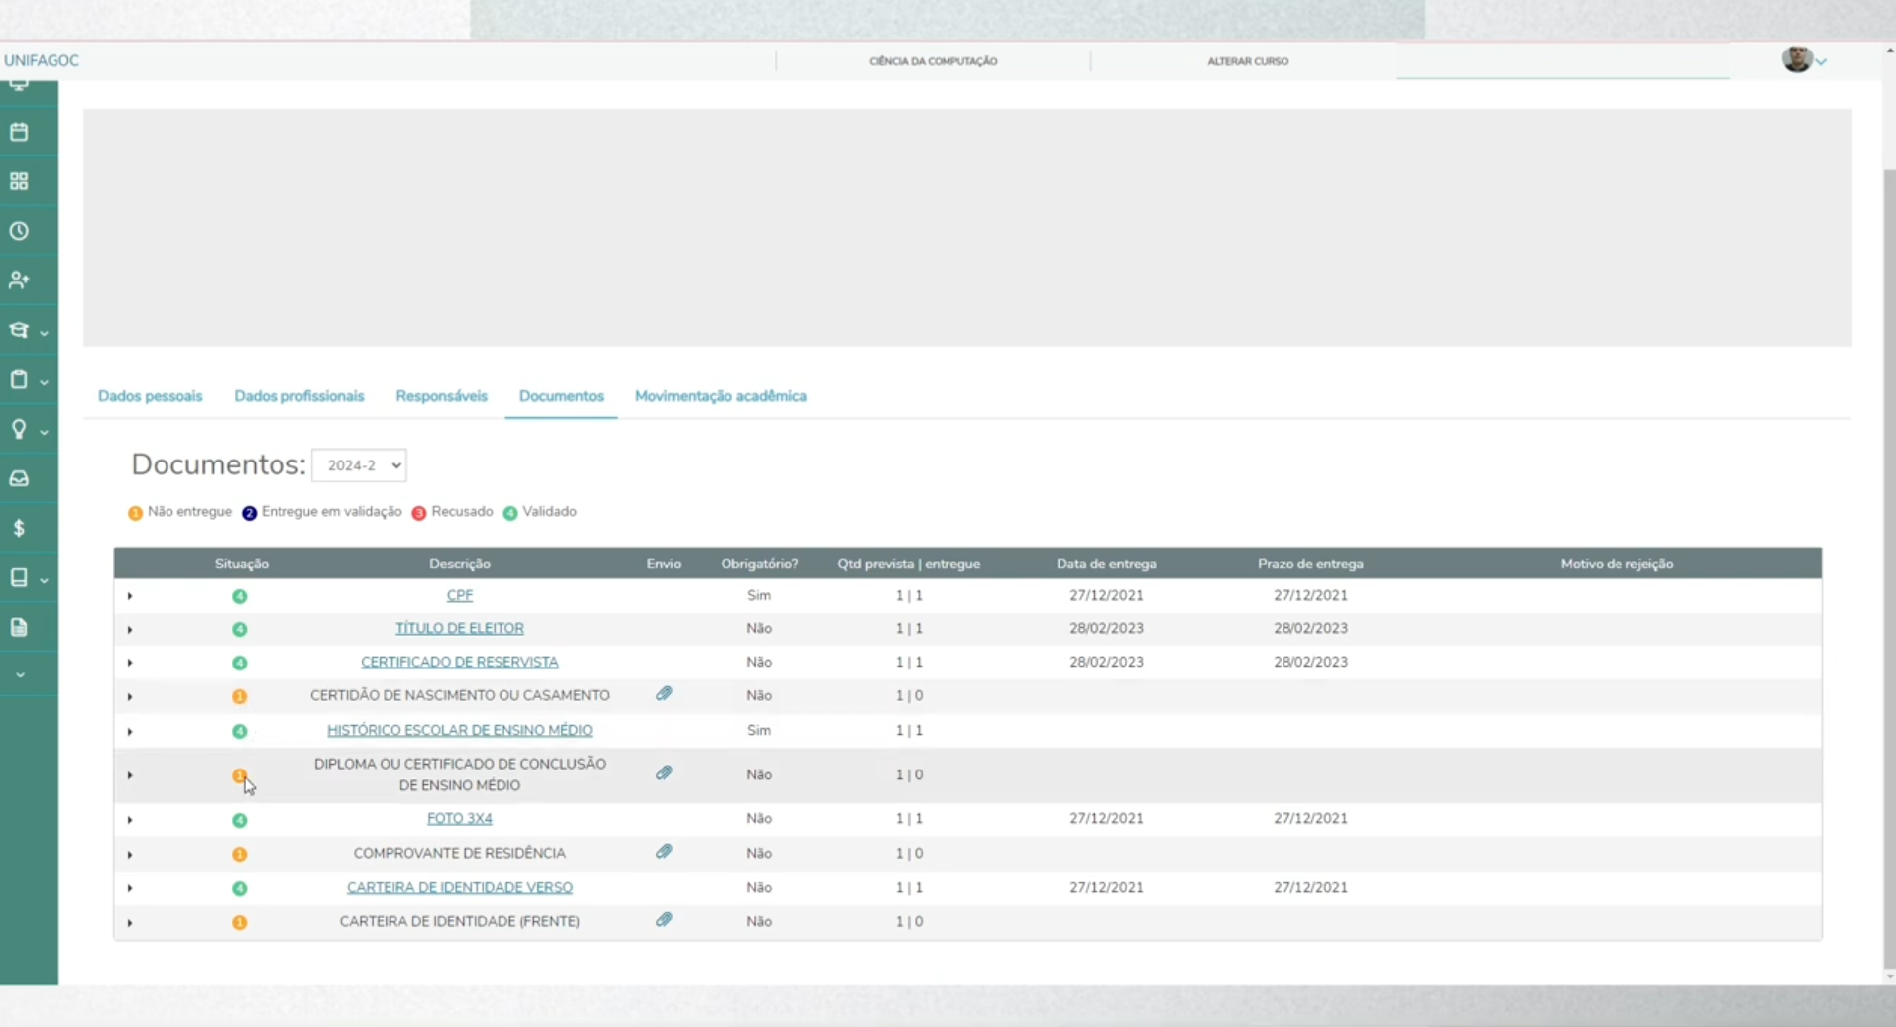Click the inbox tray sidebar icon
The height and width of the screenshot is (1027, 1896).
pos(19,478)
